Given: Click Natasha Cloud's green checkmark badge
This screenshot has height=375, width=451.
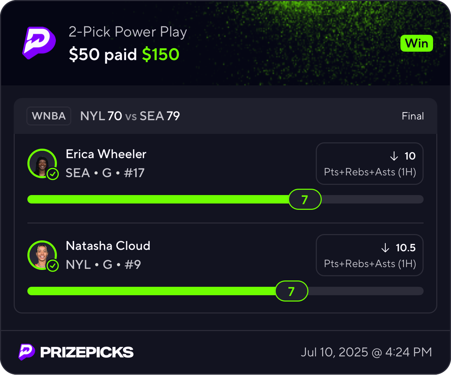Looking at the screenshot, I should (53, 265).
